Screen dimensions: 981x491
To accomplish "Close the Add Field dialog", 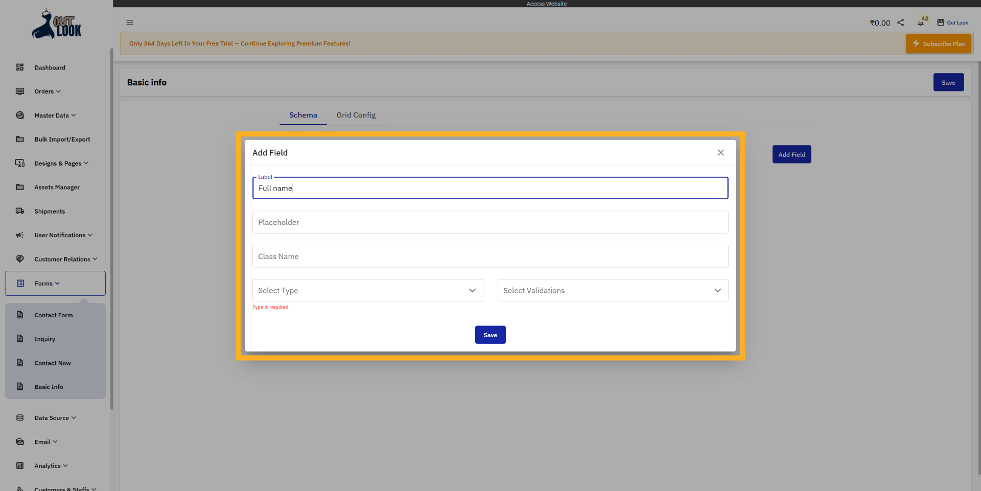I will click(x=720, y=152).
